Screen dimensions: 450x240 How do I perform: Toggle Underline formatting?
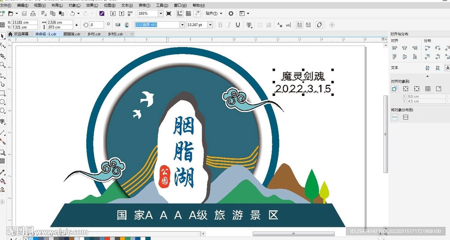click(x=238, y=25)
